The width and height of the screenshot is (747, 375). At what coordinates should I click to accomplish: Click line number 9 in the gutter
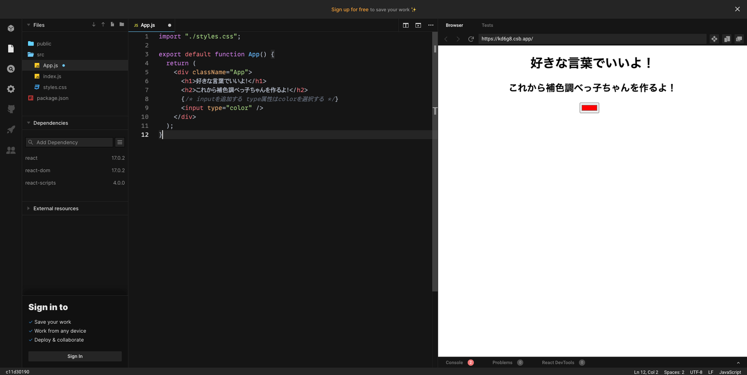147,108
